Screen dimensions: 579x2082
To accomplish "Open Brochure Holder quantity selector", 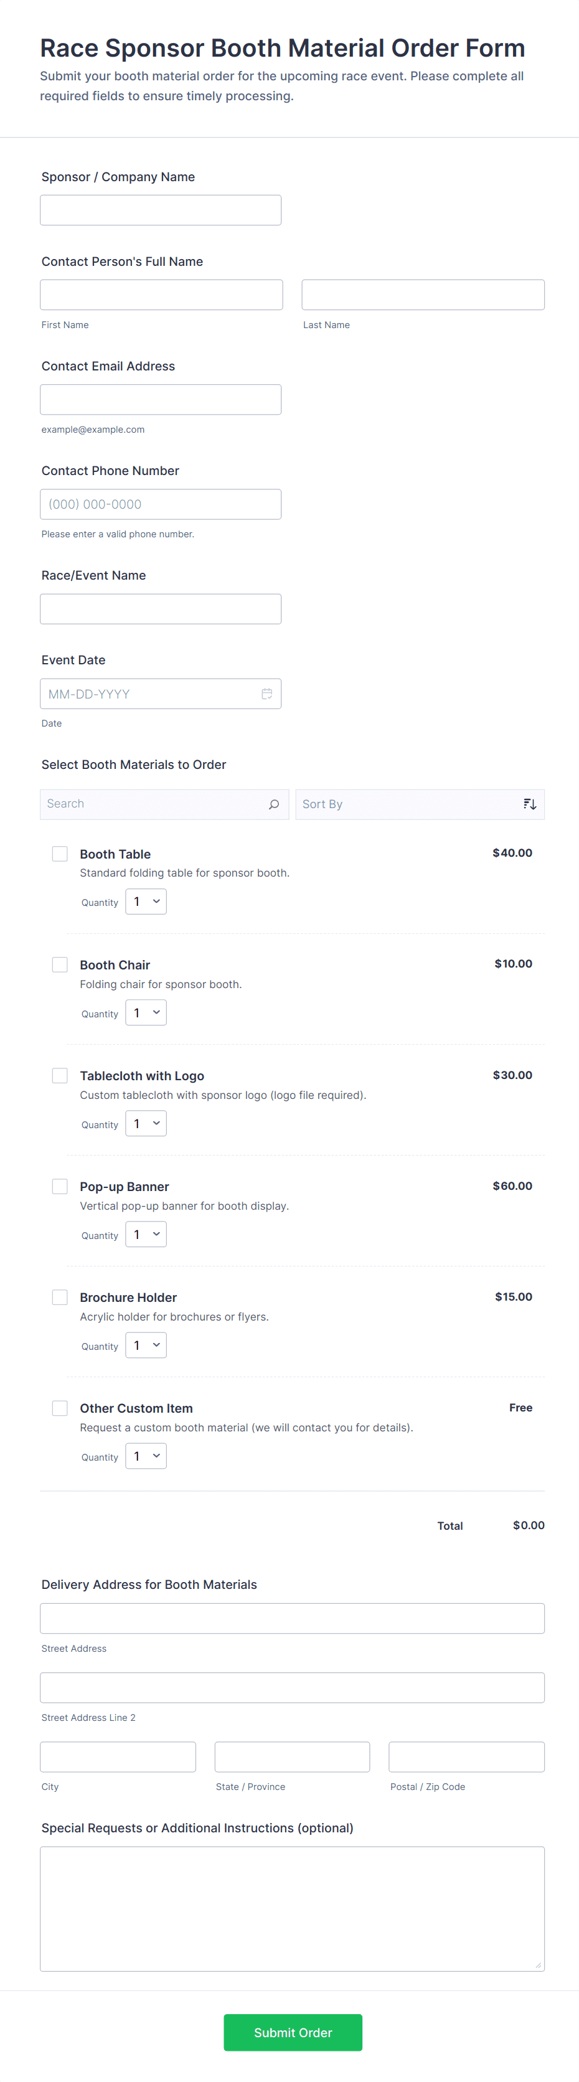I will [x=146, y=1345].
